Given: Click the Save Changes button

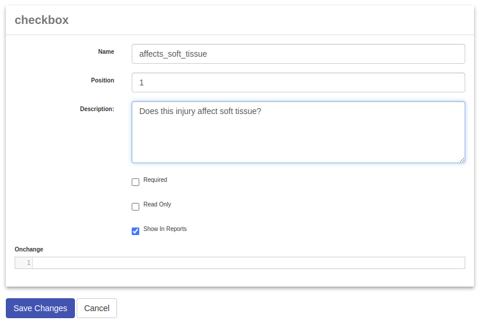Looking at the screenshot, I should coord(40,308).
